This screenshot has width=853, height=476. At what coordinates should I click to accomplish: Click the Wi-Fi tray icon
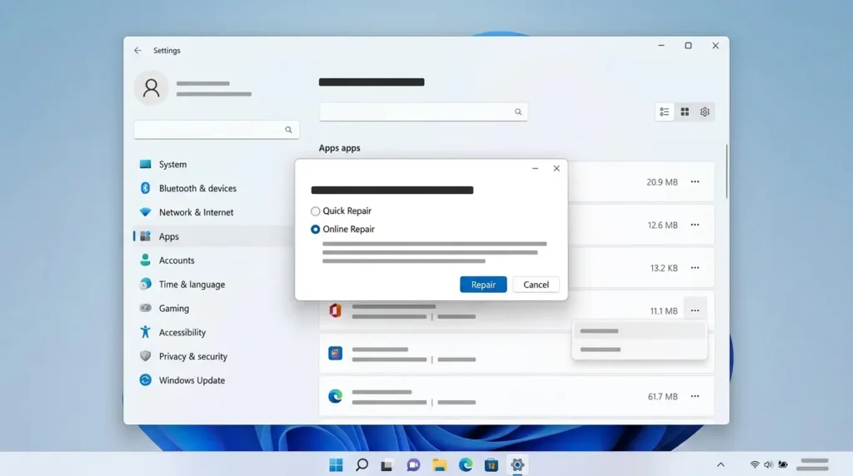pyautogui.click(x=755, y=464)
